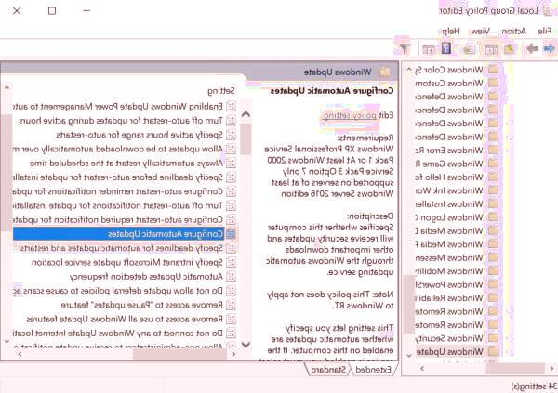Screen dimensions: 558x393
Task: Click the Forward arrow toolbar icon
Action: [x=531, y=48]
